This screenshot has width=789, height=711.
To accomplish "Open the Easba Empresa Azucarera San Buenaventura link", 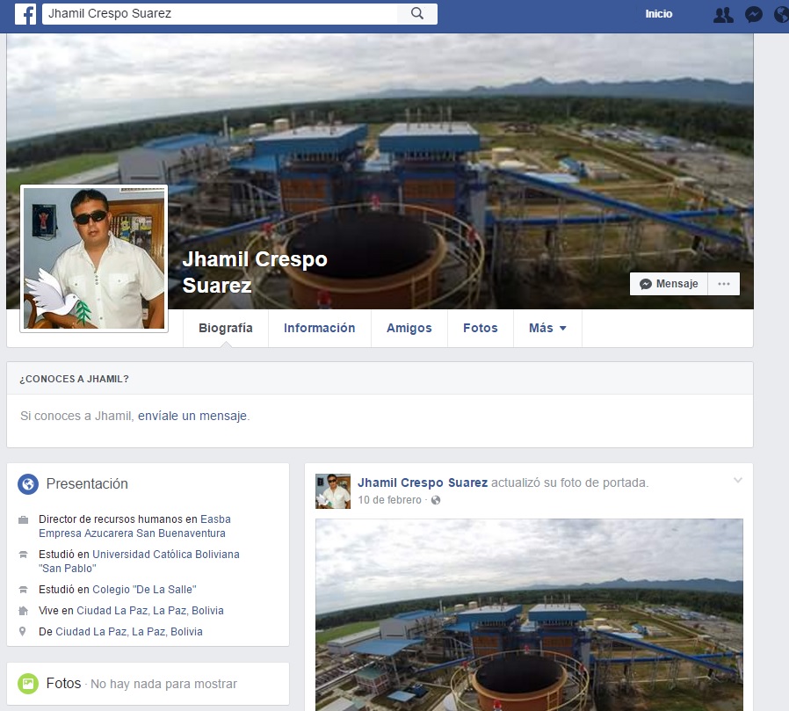I will (x=134, y=526).
